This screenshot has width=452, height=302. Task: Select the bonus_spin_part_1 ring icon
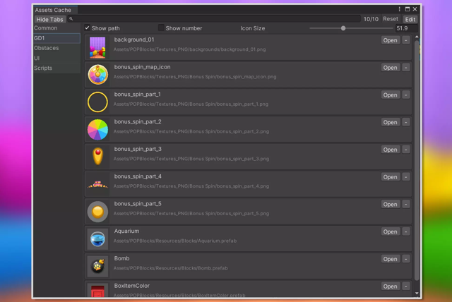pyautogui.click(x=97, y=102)
